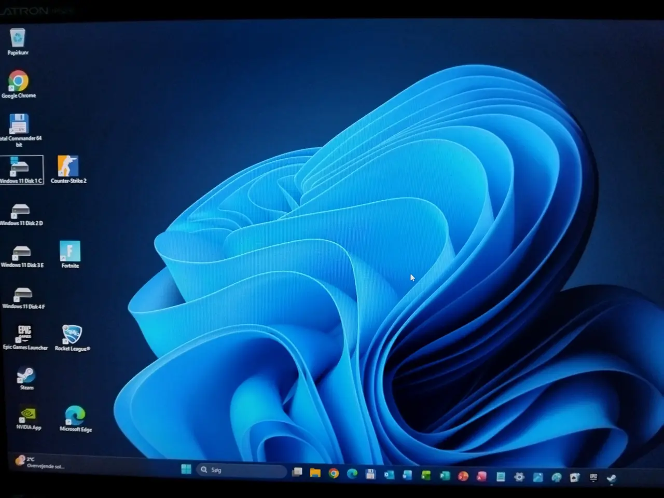The height and width of the screenshot is (498, 664).
Task: Open the weather widget showing 2°C
Action: [x=39, y=462]
